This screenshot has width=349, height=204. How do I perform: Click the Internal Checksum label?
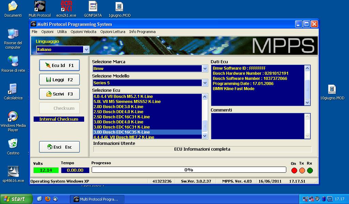[x=59, y=119]
